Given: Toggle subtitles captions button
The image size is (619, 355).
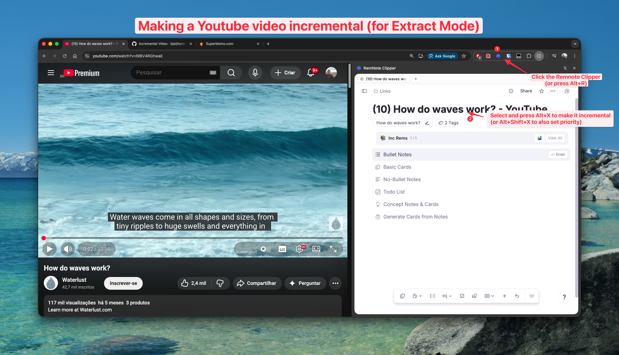Looking at the screenshot, I should 282,249.
